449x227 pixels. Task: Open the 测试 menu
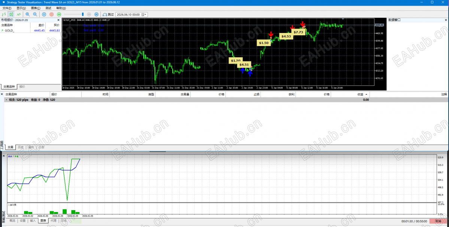(x=48, y=8)
